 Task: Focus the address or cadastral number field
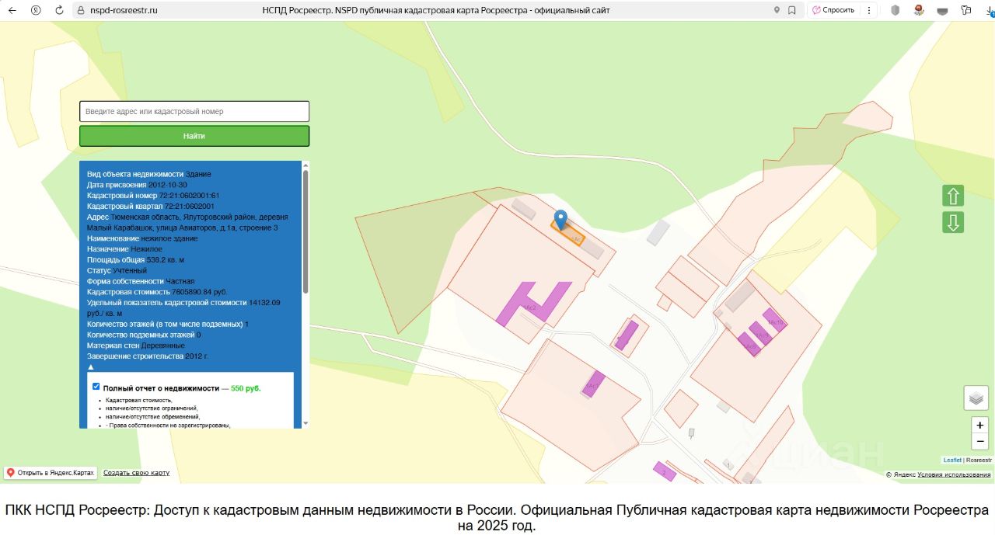[x=194, y=111]
